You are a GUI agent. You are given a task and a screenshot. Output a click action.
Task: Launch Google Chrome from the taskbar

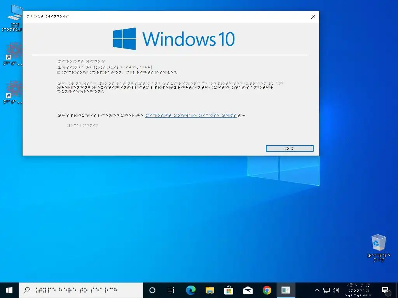(x=267, y=290)
